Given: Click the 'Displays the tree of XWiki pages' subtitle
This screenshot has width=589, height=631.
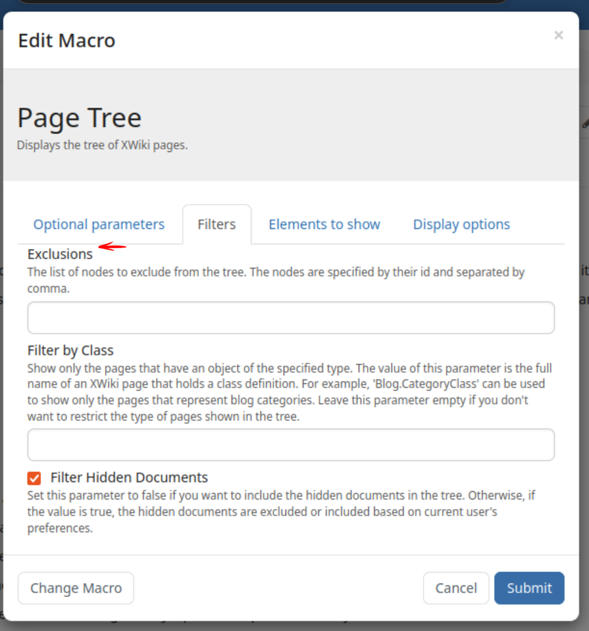Looking at the screenshot, I should 102,145.
